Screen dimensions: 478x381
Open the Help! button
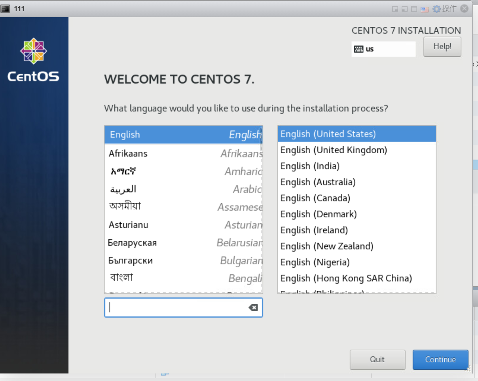442,47
